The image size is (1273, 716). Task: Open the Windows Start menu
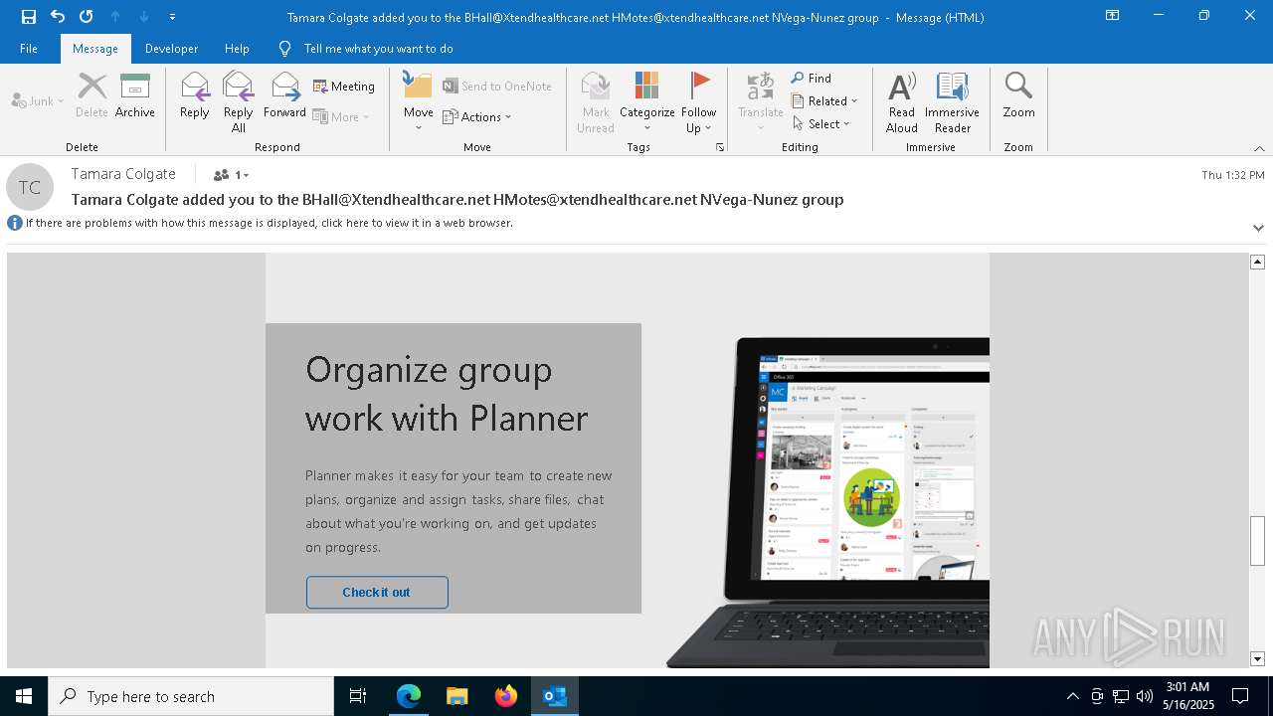[x=24, y=696]
